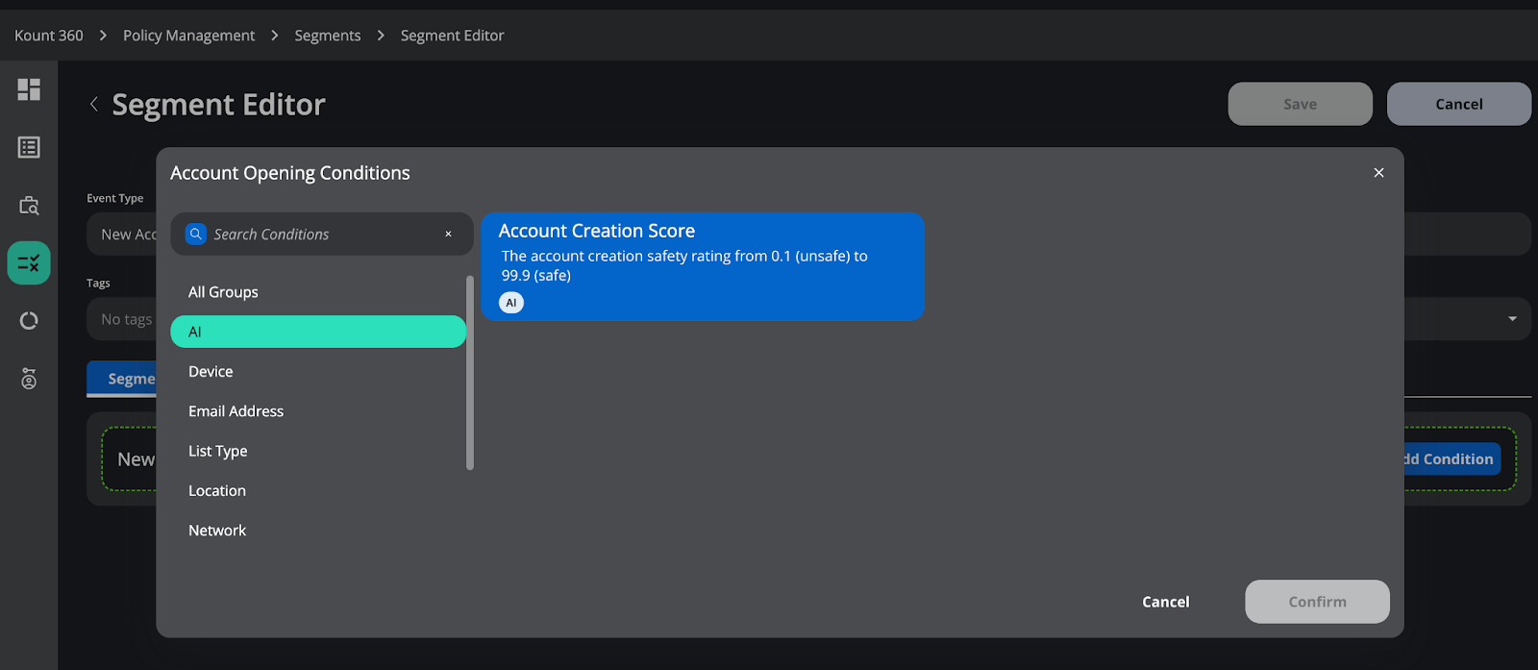Choose the Email Address group
This screenshot has width=1538, height=670.
(236, 411)
